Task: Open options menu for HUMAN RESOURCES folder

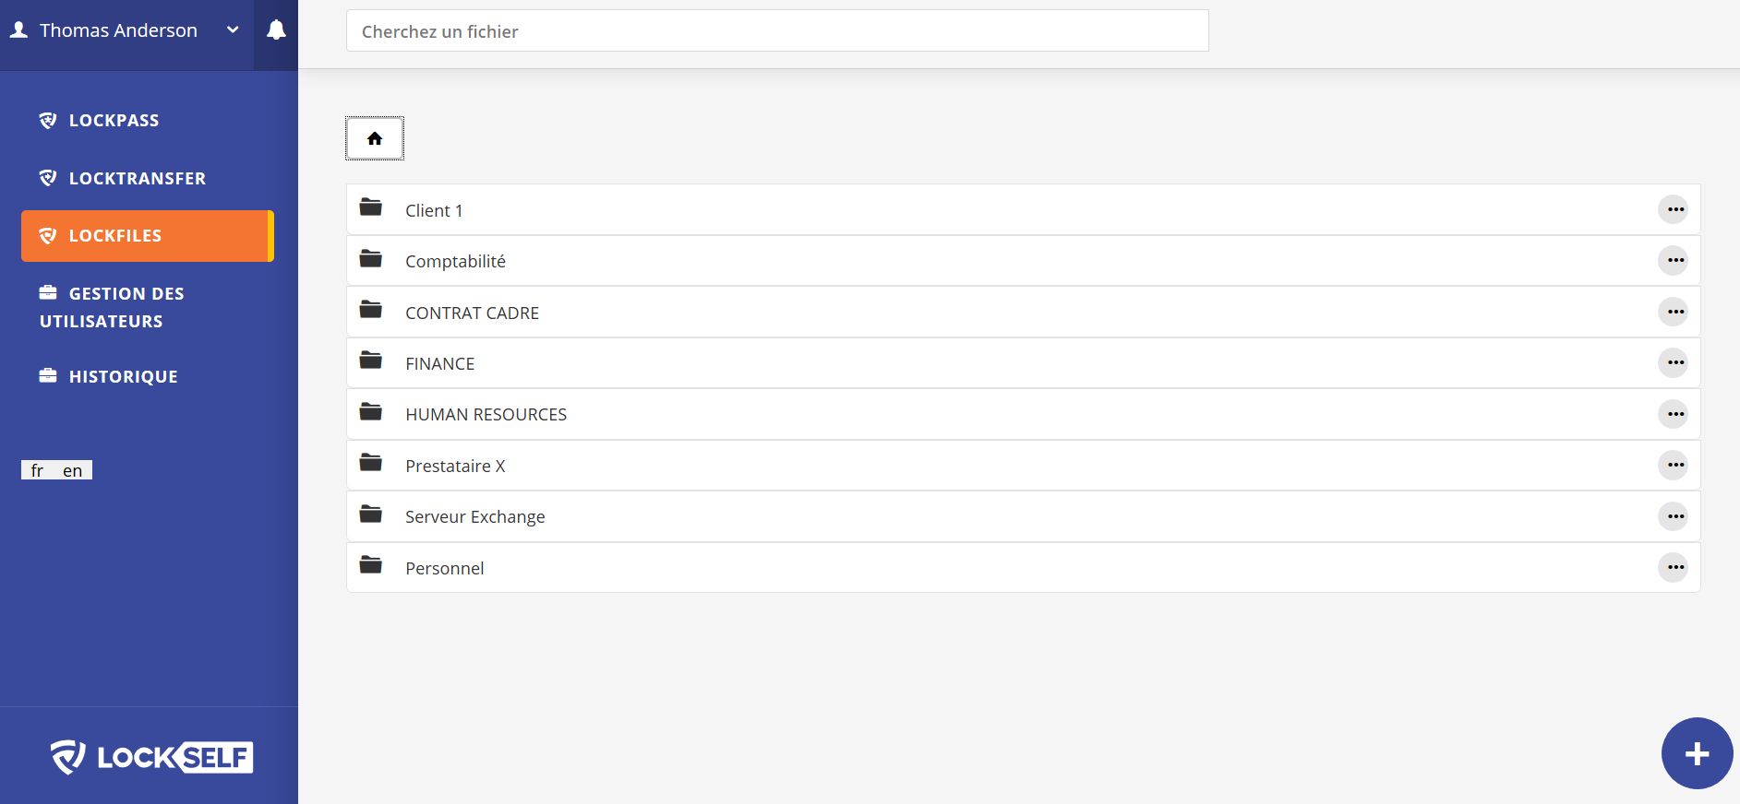Action: (1674, 414)
